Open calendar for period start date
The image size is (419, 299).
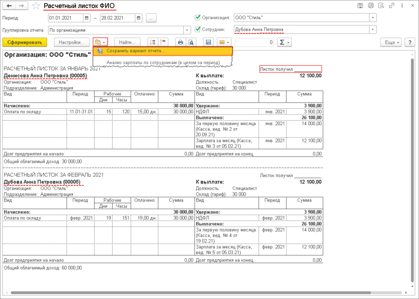tap(86, 18)
